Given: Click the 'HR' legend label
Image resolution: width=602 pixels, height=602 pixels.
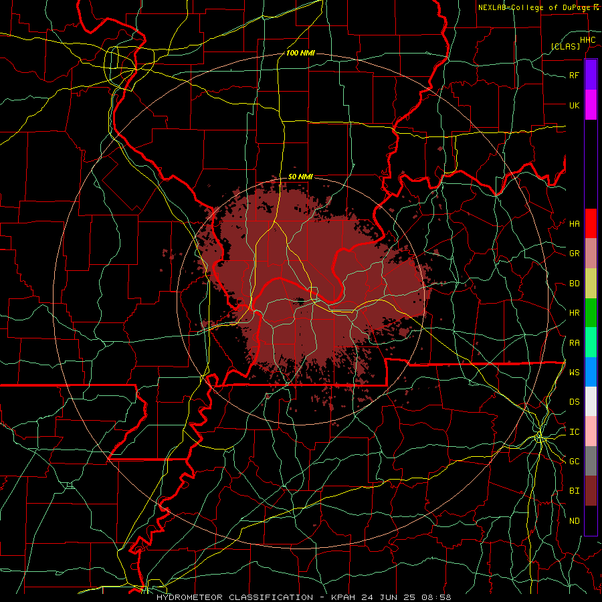Looking at the screenshot, I should [575, 313].
